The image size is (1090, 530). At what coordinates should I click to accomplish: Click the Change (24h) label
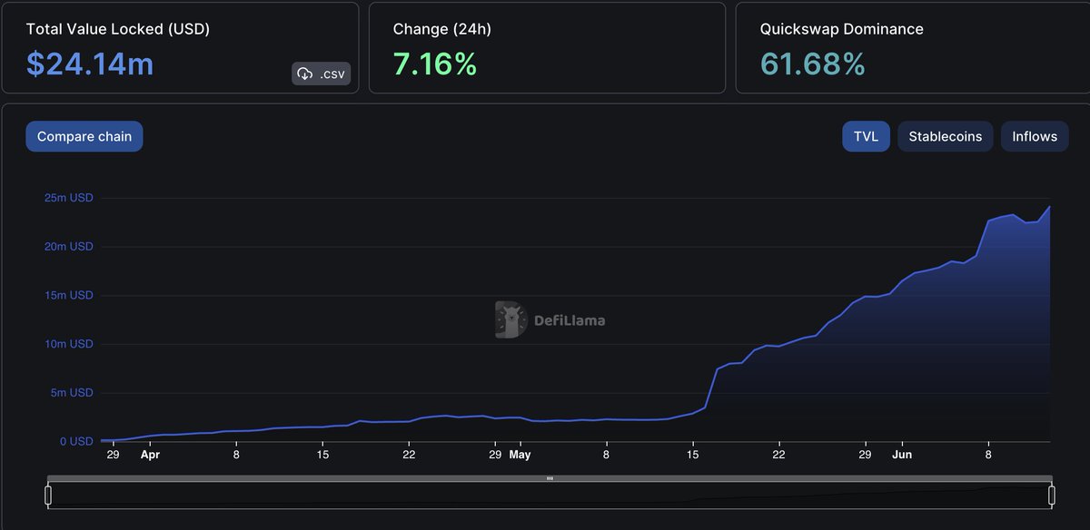pyautogui.click(x=442, y=29)
